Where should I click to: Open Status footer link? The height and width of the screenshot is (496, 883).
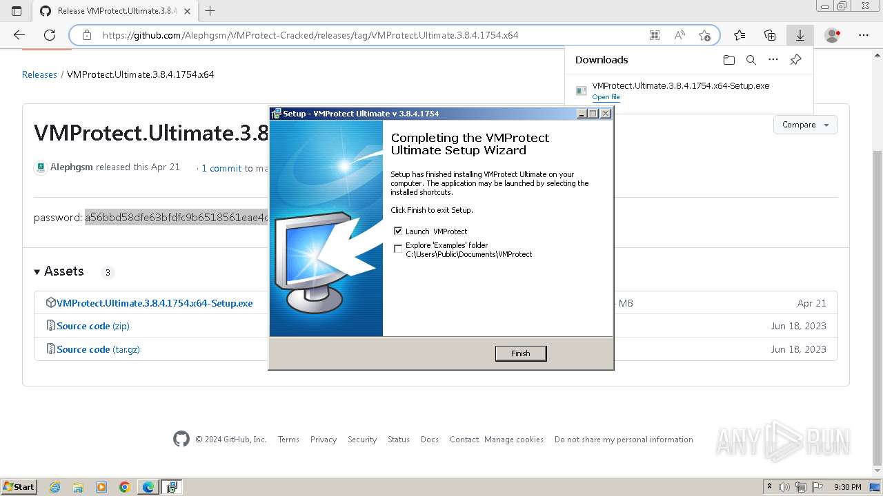coord(399,440)
